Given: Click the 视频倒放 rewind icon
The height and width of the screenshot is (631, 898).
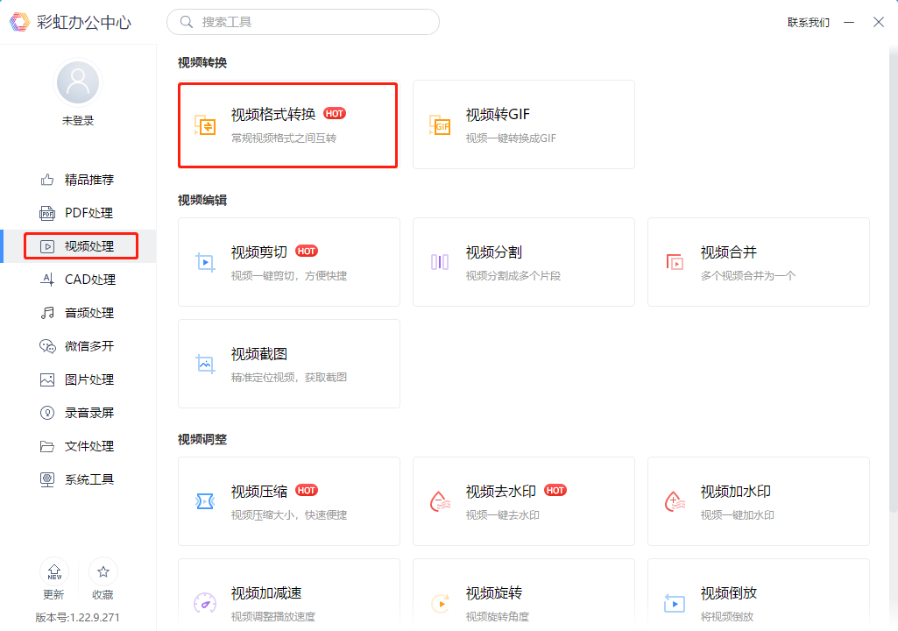Looking at the screenshot, I should (x=675, y=603).
